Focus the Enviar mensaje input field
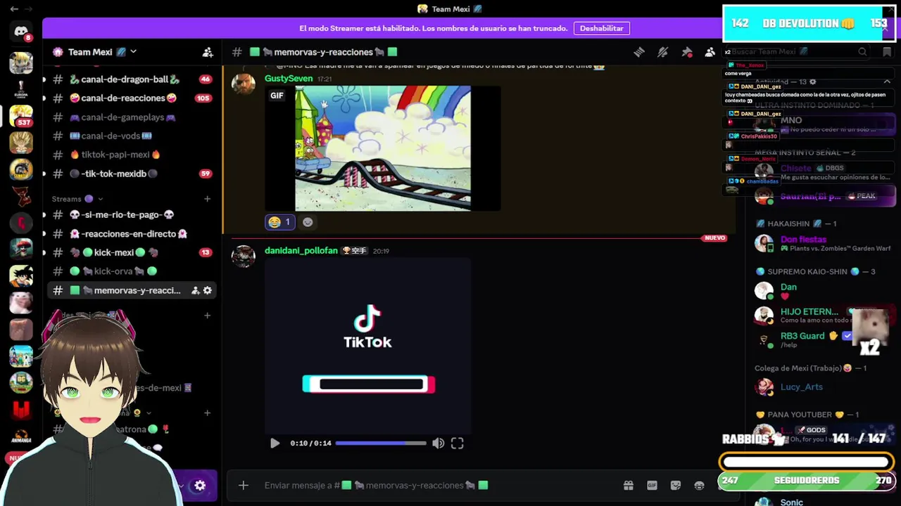This screenshot has width=901, height=506. click(436, 485)
